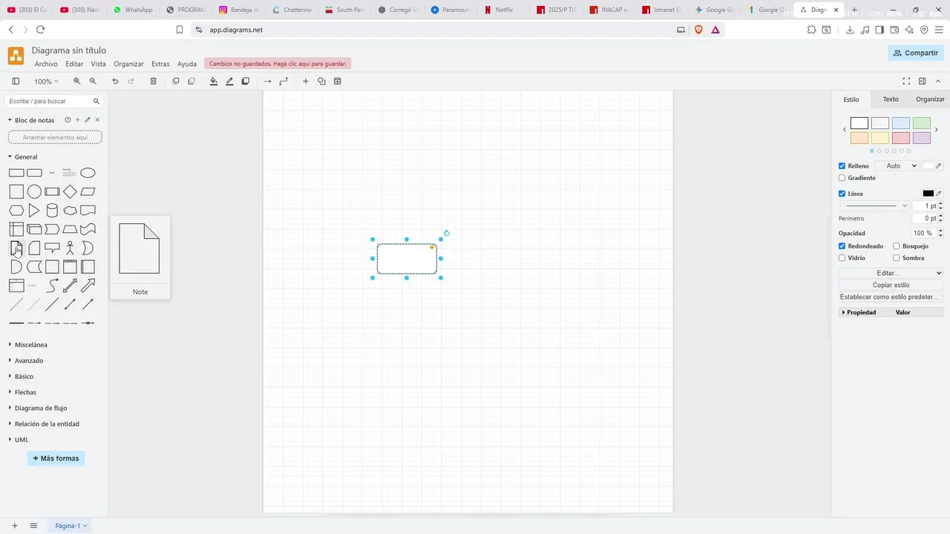Screen dimensions: 950x534
Task: Click the Copiar estilo button
Action: [891, 285]
